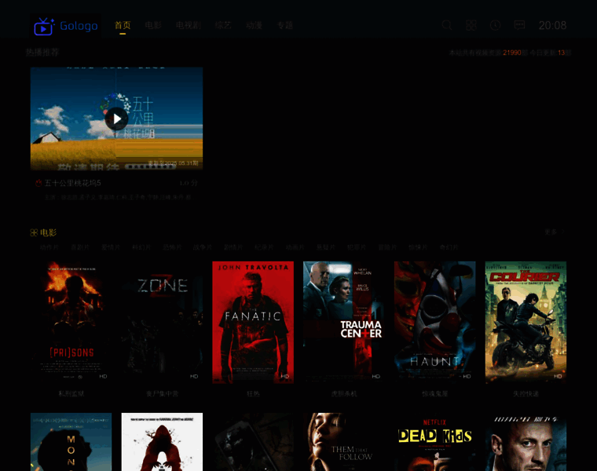
Task: Switch to the 电影 navigation tab
Action: (x=153, y=25)
